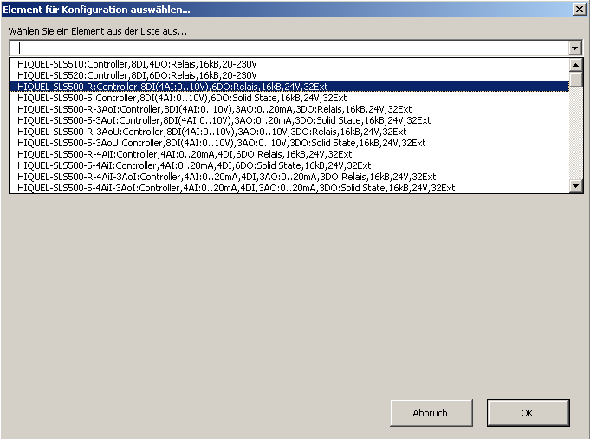Choose HIQUEL-SLS500-S:Controller 6DO:Solid State entry
Screen dimensions: 590x439
point(289,98)
